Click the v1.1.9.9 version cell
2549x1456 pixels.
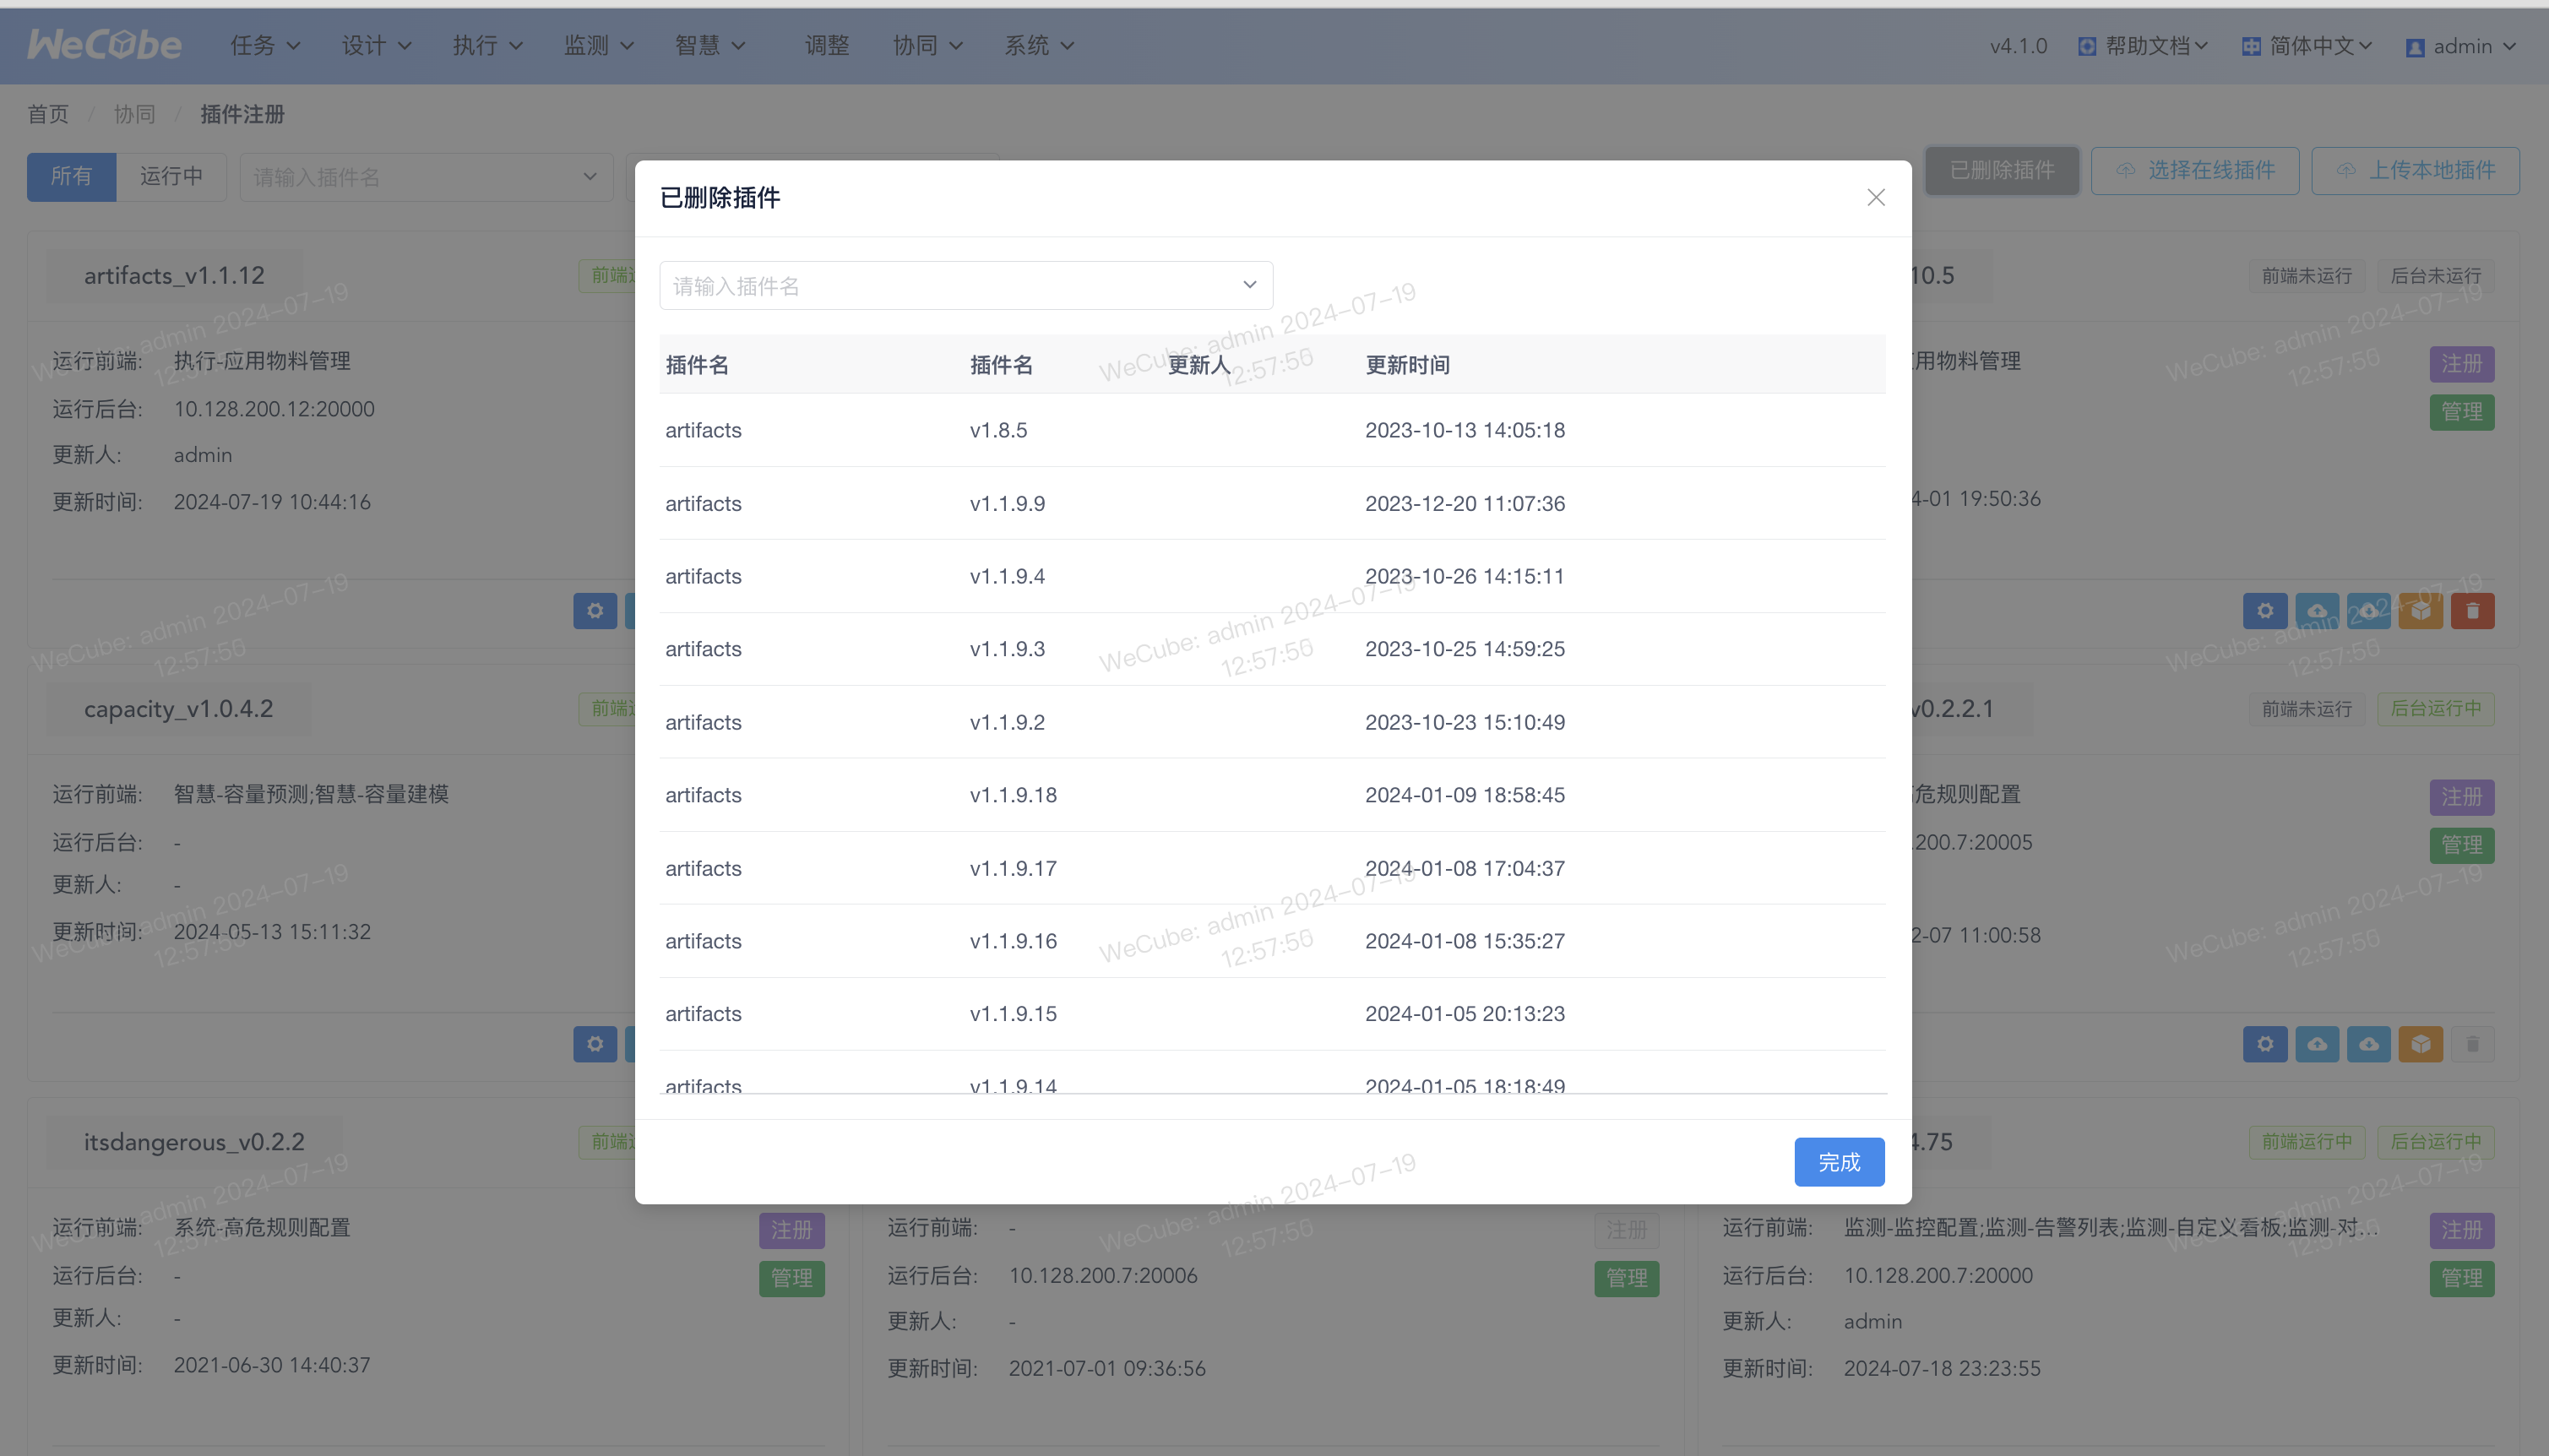(x=1007, y=503)
